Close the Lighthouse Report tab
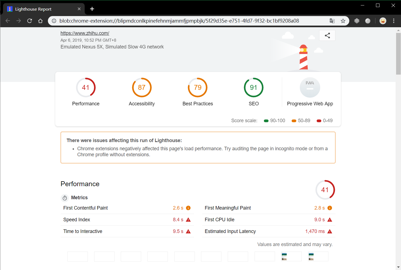The width and height of the screenshot is (401, 270). tap(79, 9)
